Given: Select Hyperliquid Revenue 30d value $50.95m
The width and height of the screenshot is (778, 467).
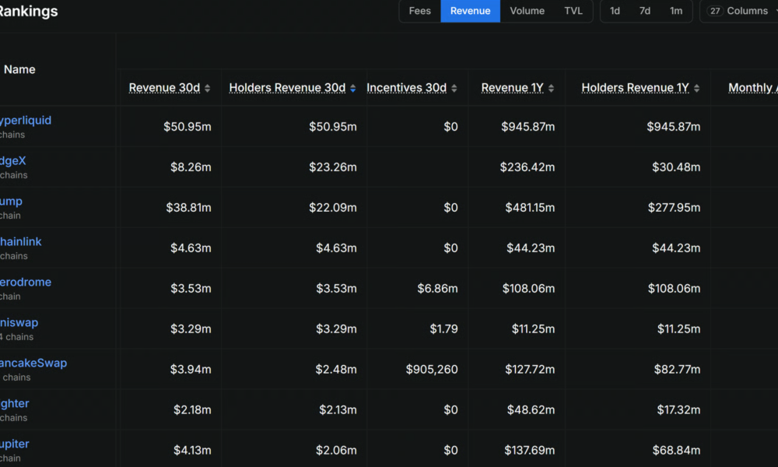Looking at the screenshot, I should pos(187,127).
